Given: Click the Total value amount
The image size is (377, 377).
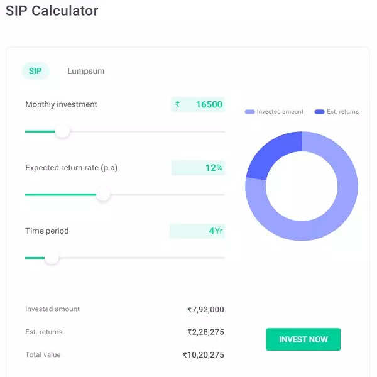Looking at the screenshot, I should (x=203, y=355).
